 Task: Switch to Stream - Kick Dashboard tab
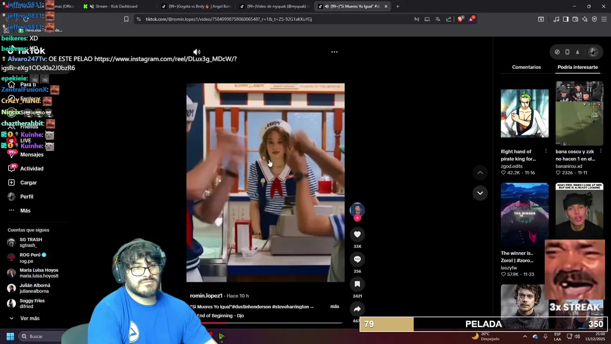[x=116, y=6]
